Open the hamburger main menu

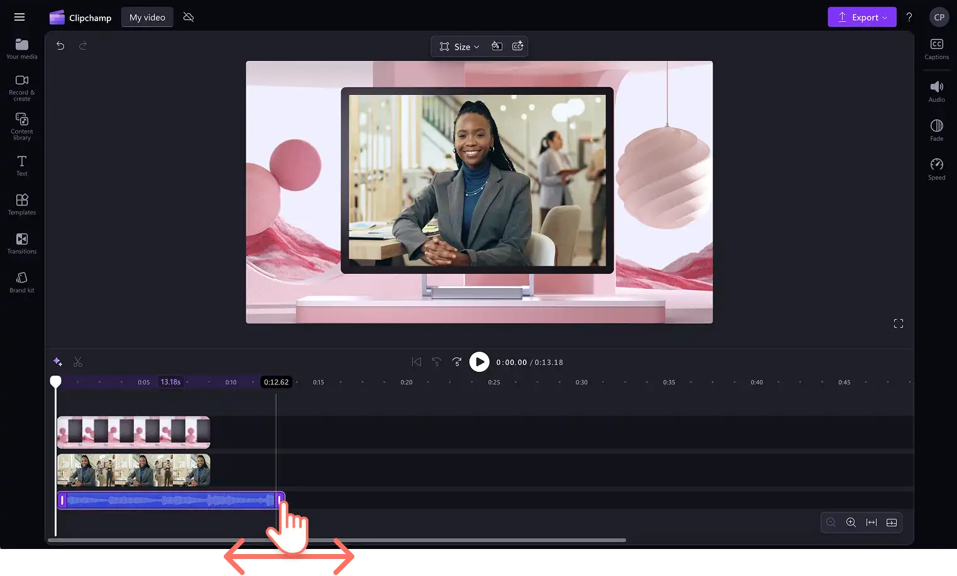point(19,17)
